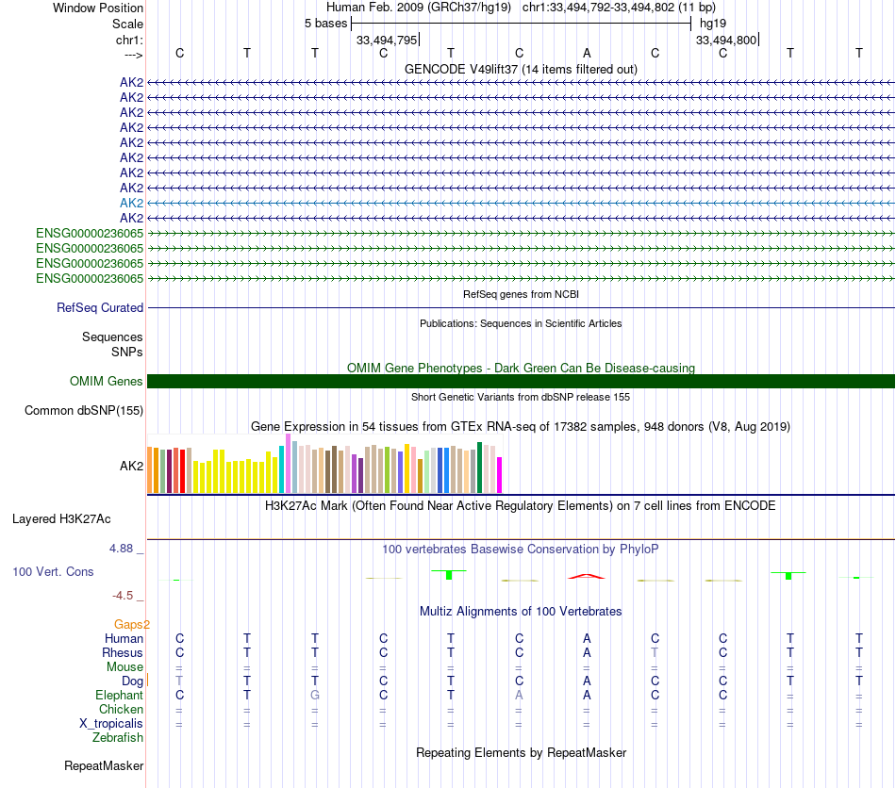
Task: Click the sequence direction arrow -->
Action: (133, 55)
